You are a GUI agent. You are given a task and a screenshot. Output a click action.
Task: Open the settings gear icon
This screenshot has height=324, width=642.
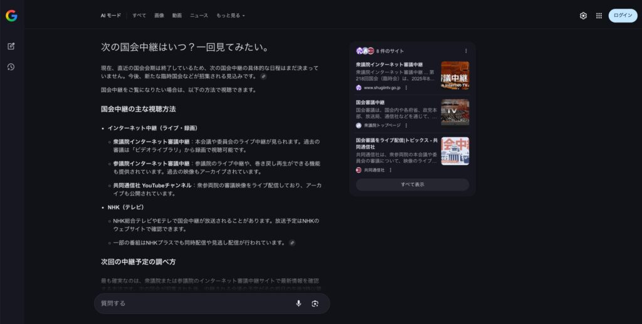(583, 16)
